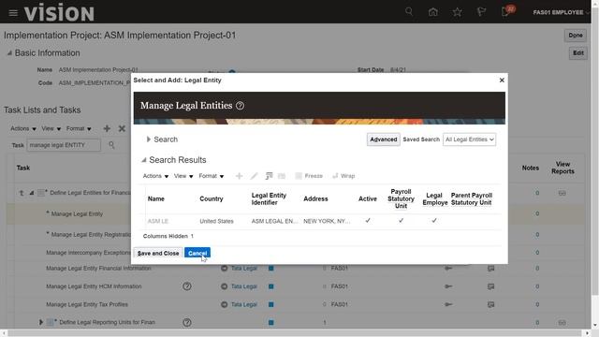Open Saved Search All Legal Entities dropdown
The width and height of the screenshot is (599, 337).
(470, 139)
